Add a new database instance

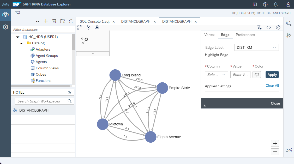pos(46,21)
